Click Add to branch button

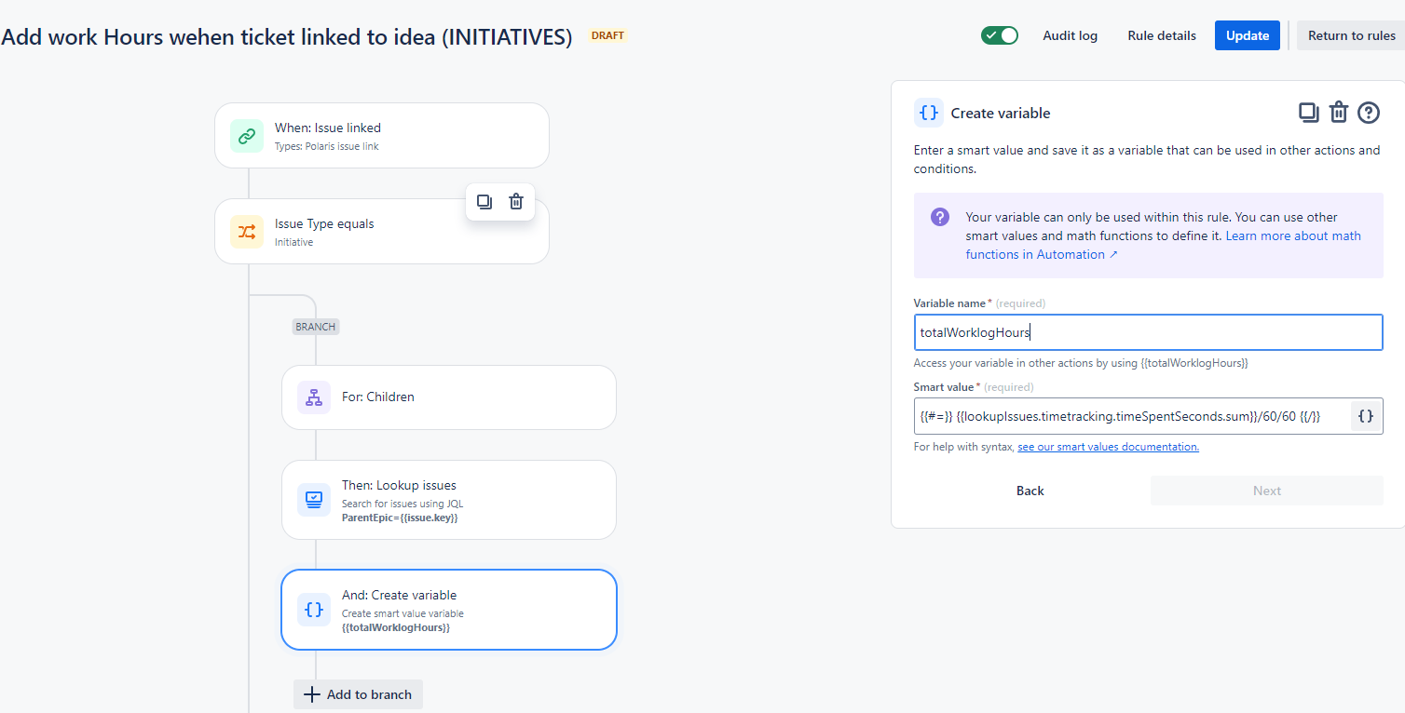coord(359,694)
